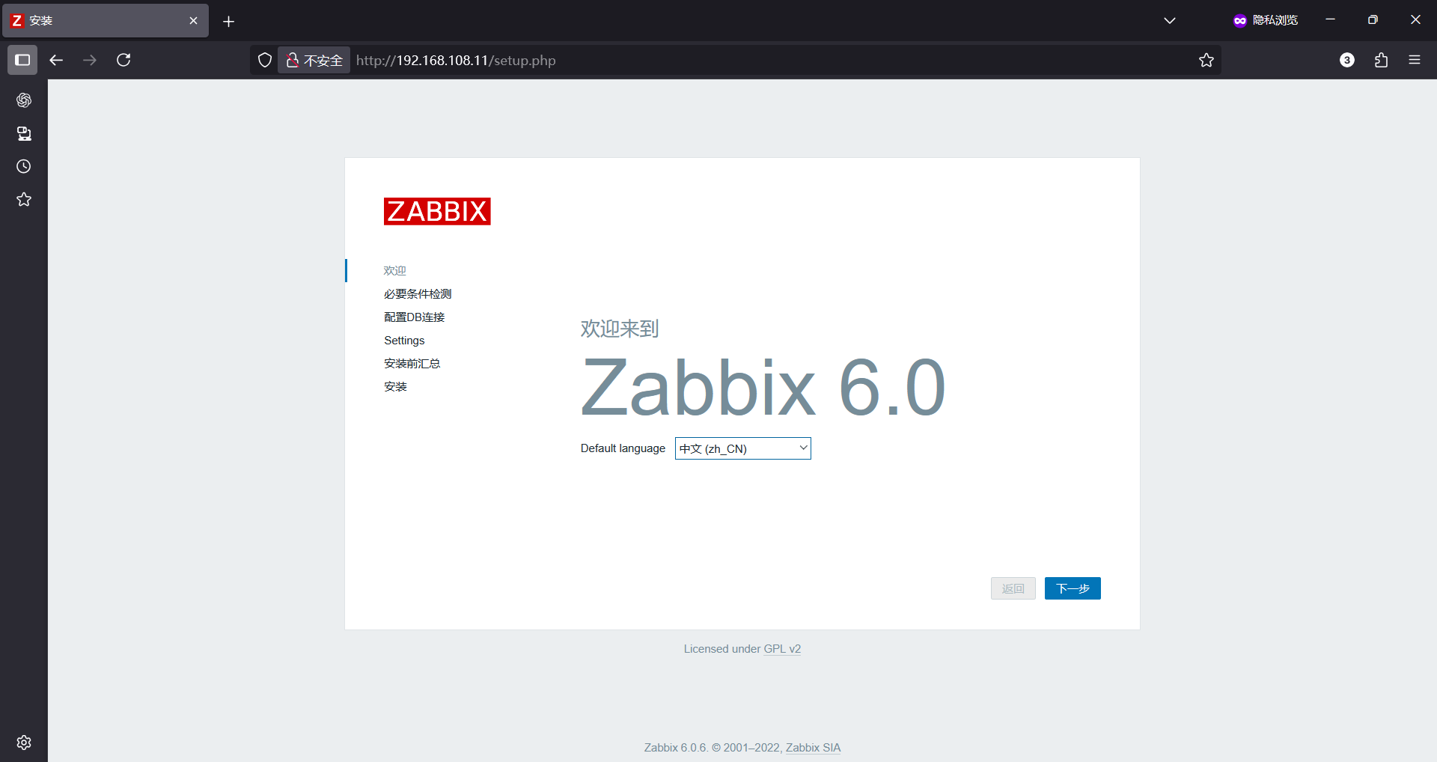
Task: Minimize the browser window
Action: coord(1330,20)
